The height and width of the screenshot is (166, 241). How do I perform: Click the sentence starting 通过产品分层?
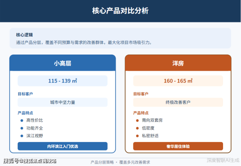(x=84, y=43)
